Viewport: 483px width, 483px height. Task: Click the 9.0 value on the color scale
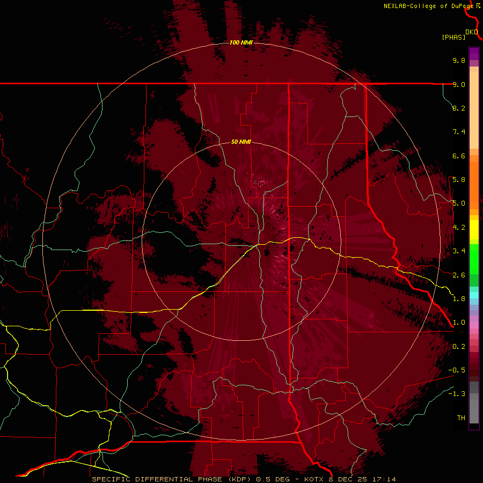pos(459,84)
